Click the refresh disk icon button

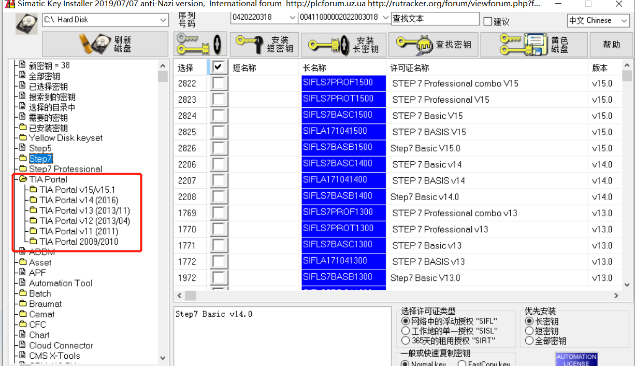105,44
